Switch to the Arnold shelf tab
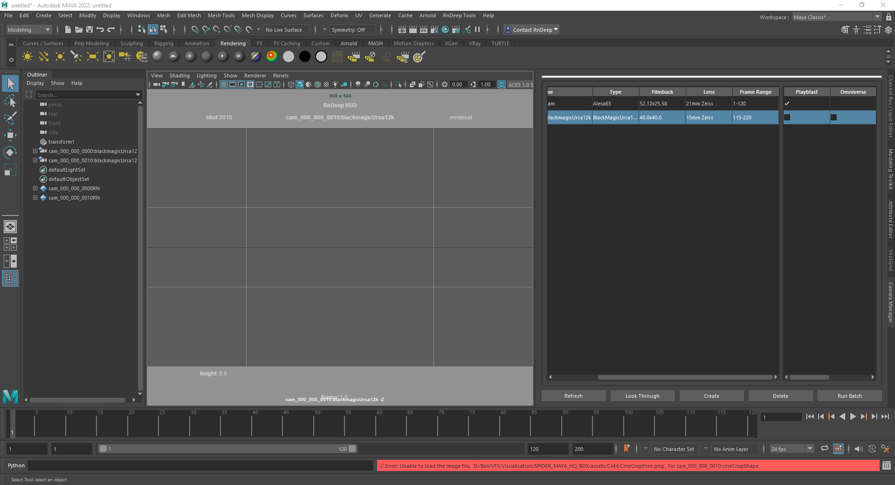 [x=349, y=43]
